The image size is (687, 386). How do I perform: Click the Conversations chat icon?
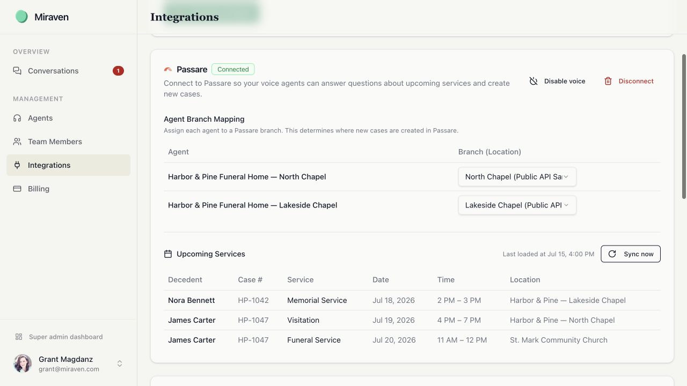(x=17, y=71)
